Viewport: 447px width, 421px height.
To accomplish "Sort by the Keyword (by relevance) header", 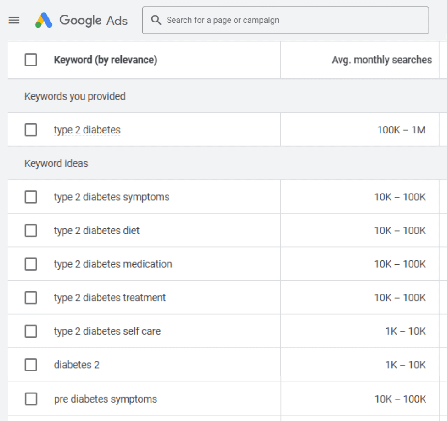I will pos(105,60).
